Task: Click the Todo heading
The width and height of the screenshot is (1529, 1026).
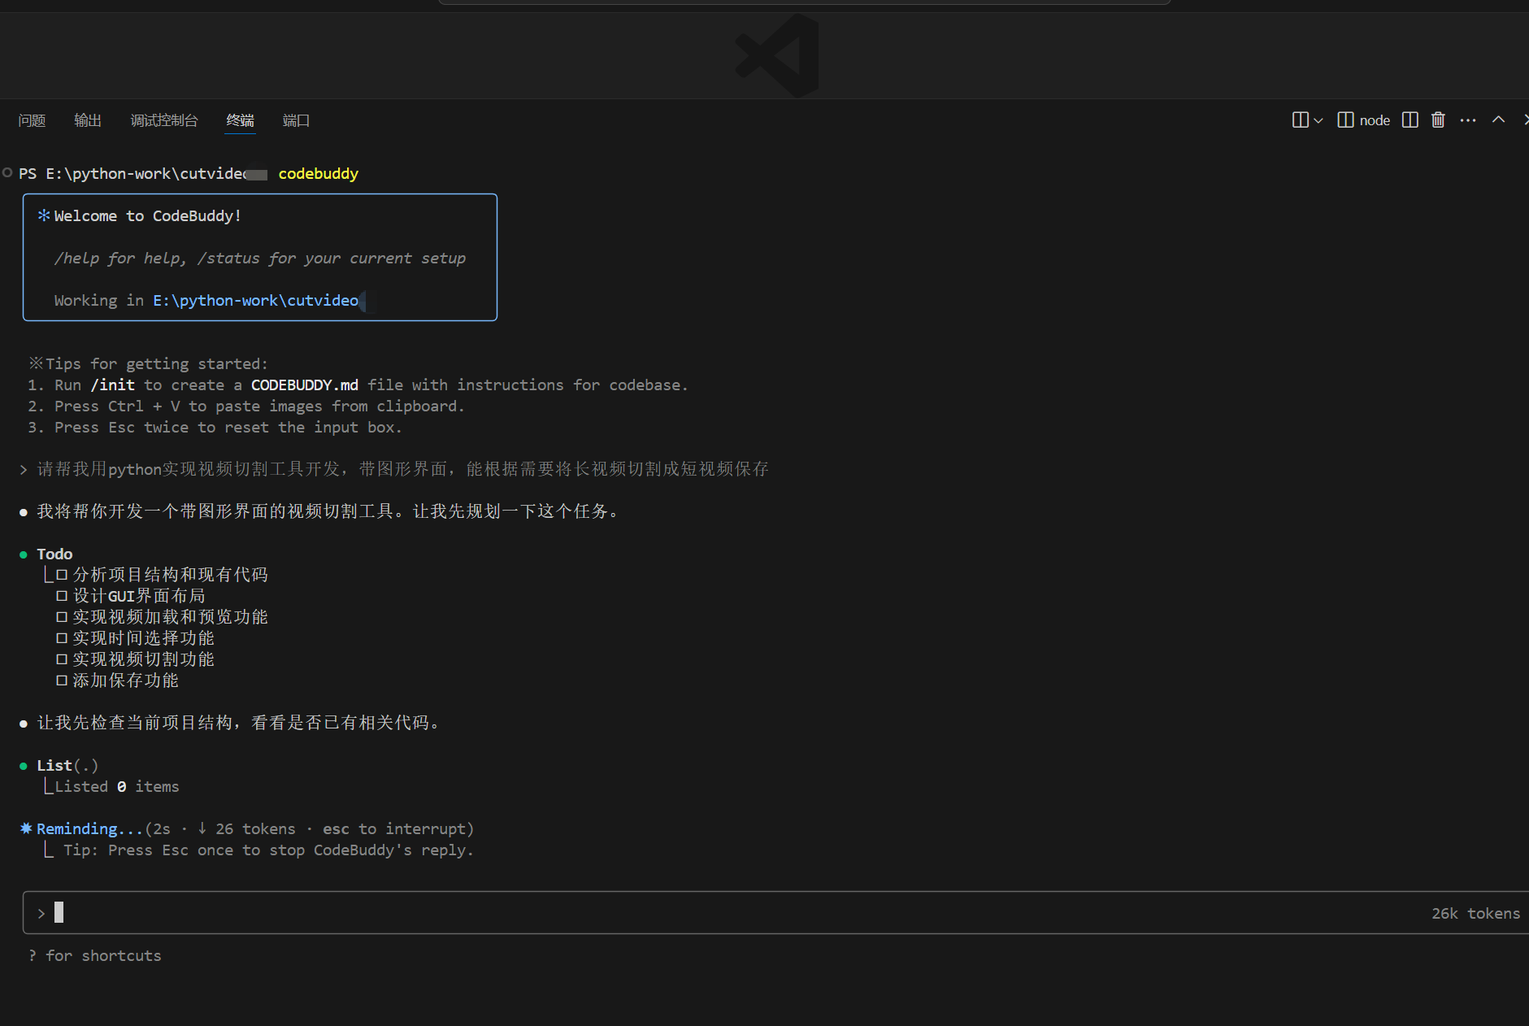Action: [x=54, y=554]
